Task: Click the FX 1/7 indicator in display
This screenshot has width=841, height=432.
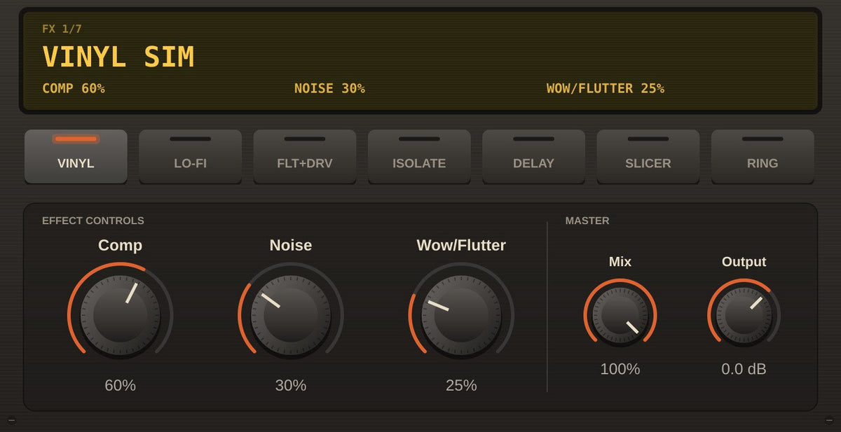Action: coord(62,29)
